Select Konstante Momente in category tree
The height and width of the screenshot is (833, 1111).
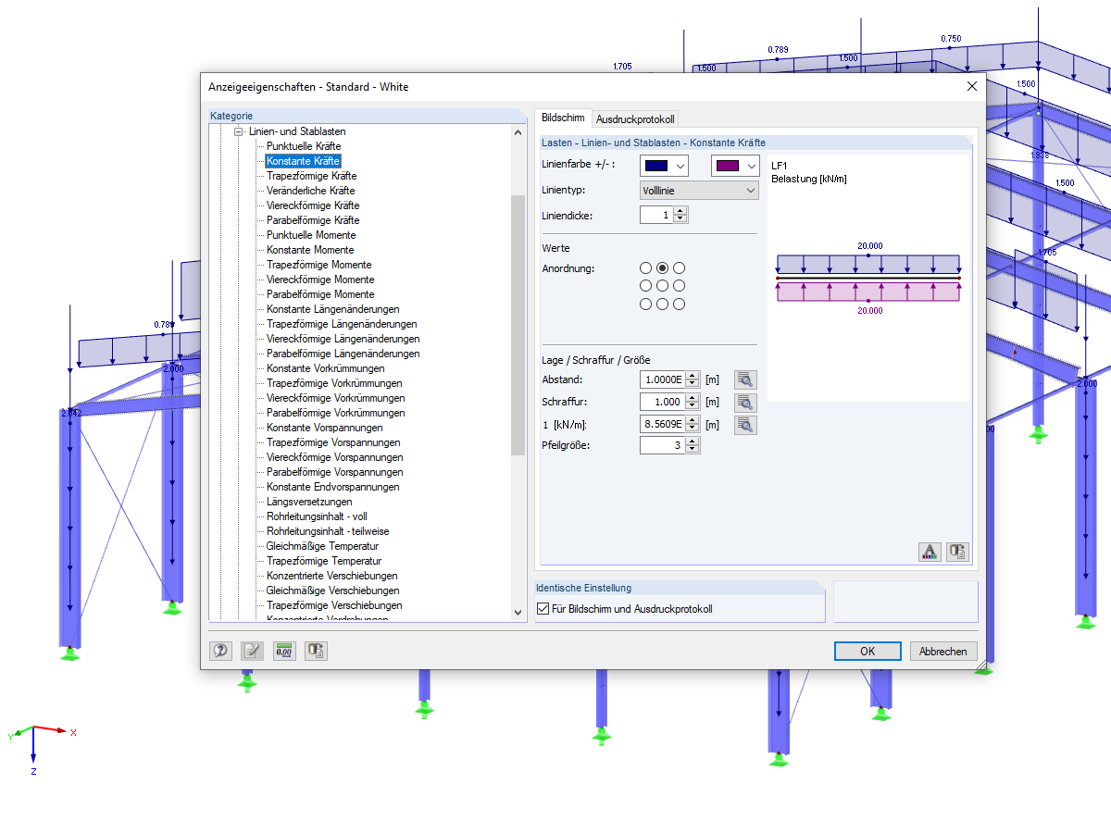(310, 250)
